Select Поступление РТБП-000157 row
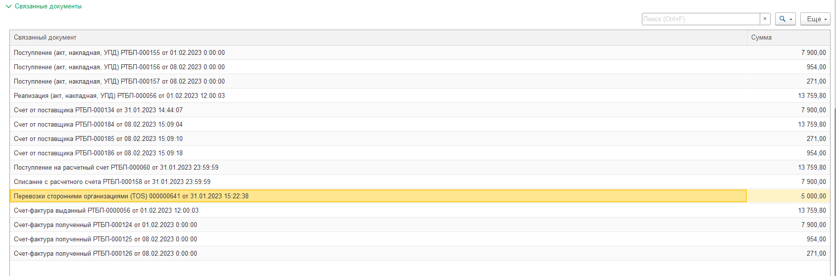836x276 pixels. click(419, 81)
